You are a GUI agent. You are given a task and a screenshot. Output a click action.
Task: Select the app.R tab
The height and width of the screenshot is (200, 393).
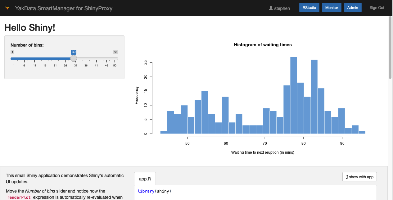[145, 179]
